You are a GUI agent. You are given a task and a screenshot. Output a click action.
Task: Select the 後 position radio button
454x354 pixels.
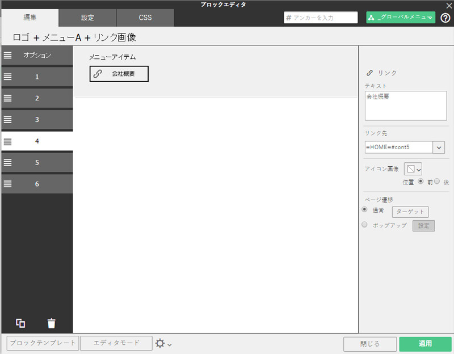point(437,182)
